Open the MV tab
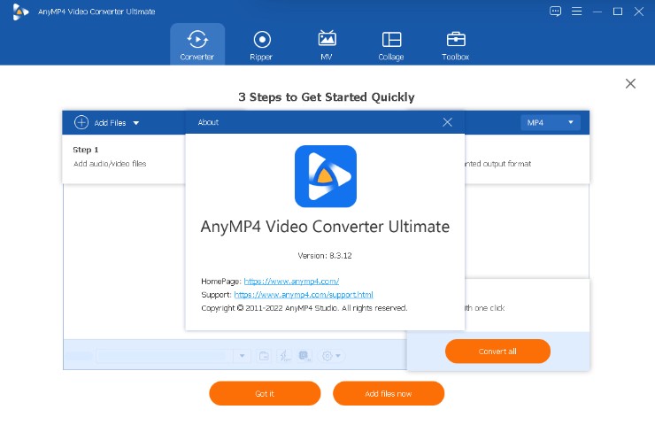Image resolution: width=655 pixels, height=425 pixels. point(327,44)
